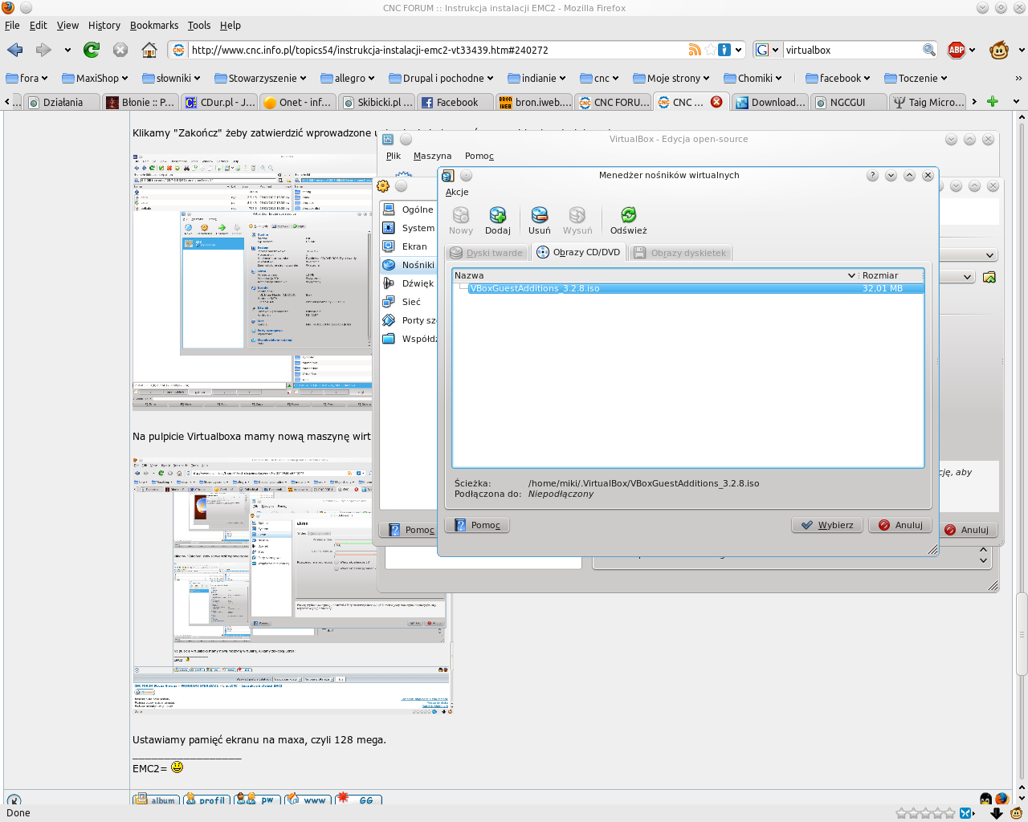Click the Odśwież (refresh) icon
1028x822 pixels.
tap(629, 220)
